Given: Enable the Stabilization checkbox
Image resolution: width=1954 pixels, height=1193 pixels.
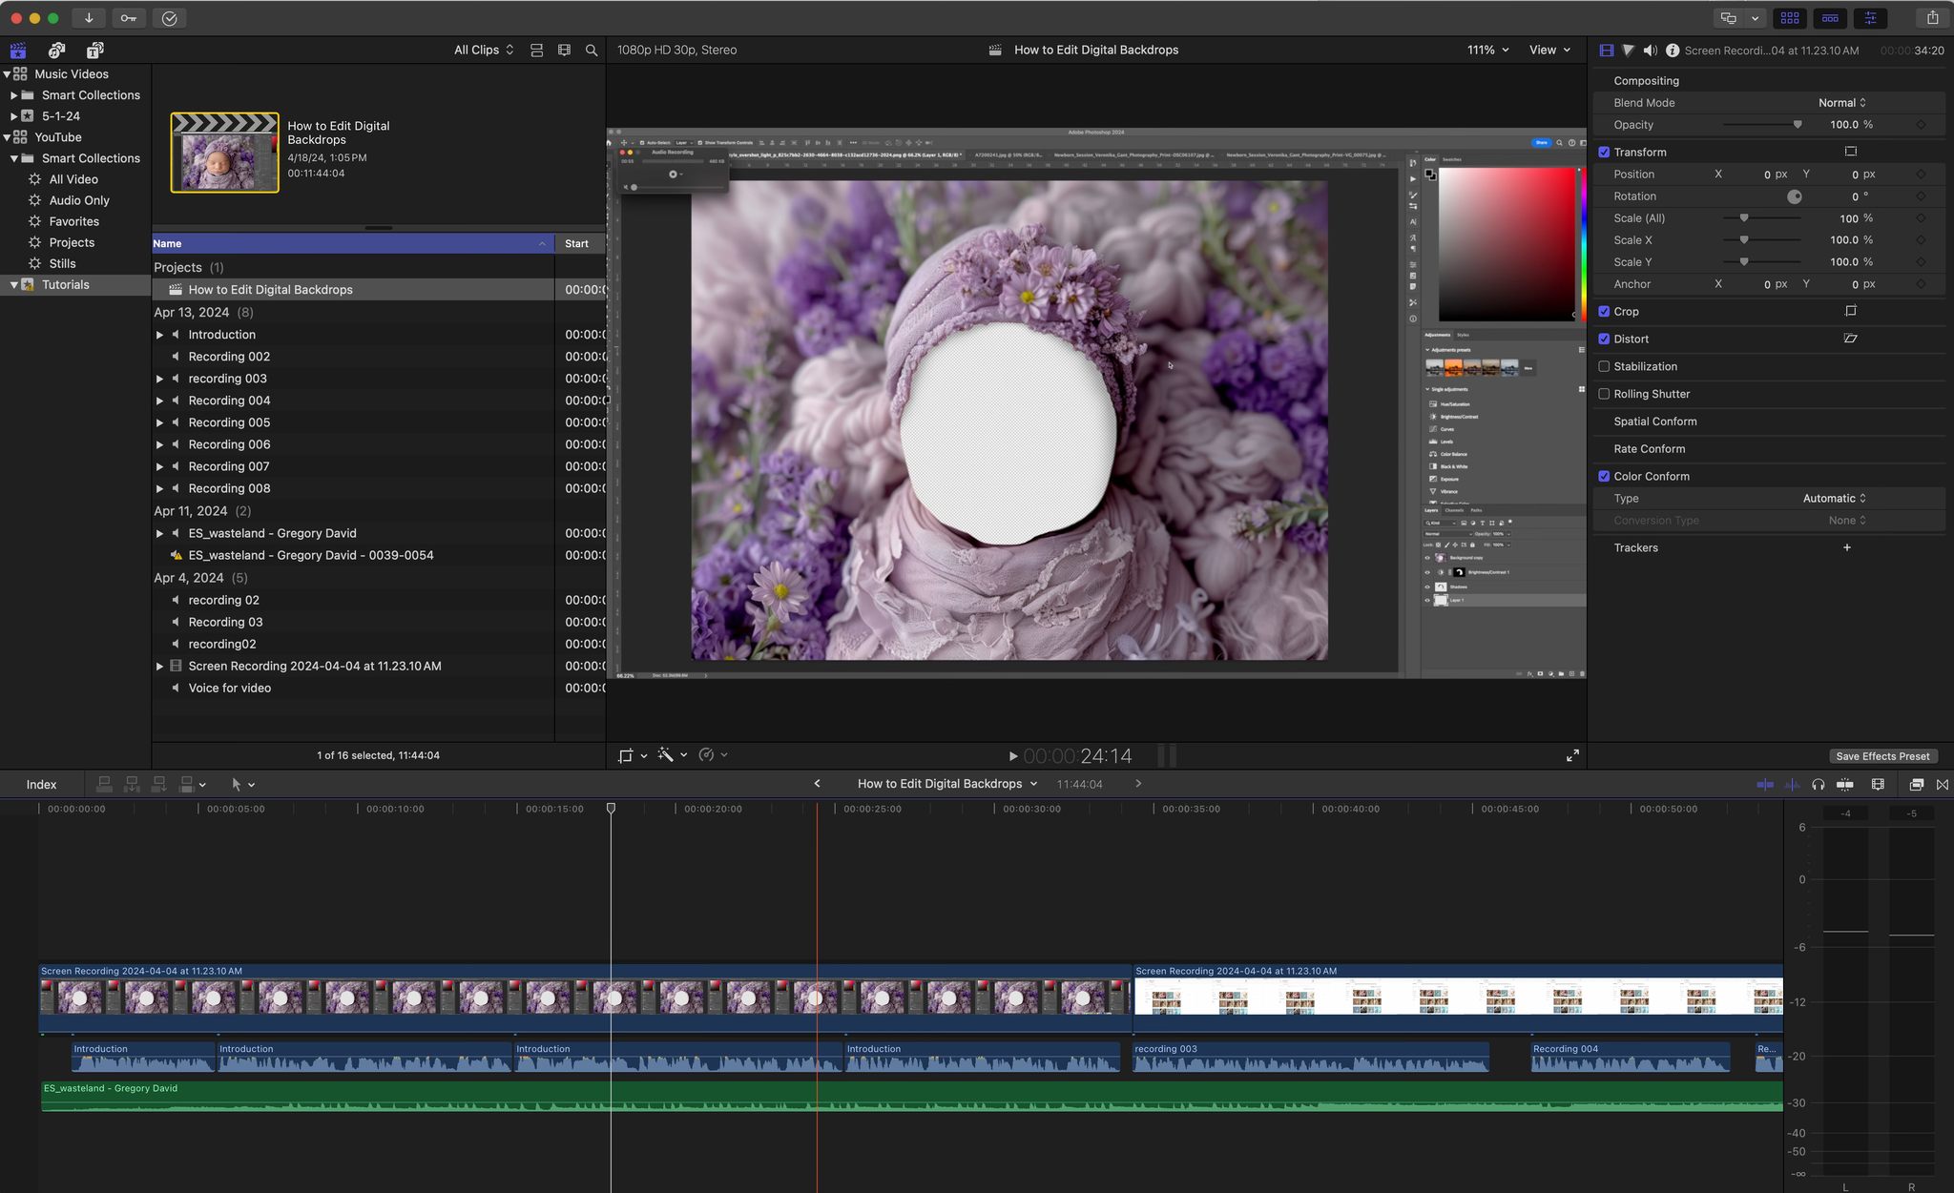Looking at the screenshot, I should click(1604, 366).
